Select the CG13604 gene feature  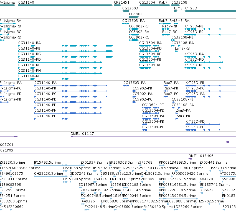[149, 5]
